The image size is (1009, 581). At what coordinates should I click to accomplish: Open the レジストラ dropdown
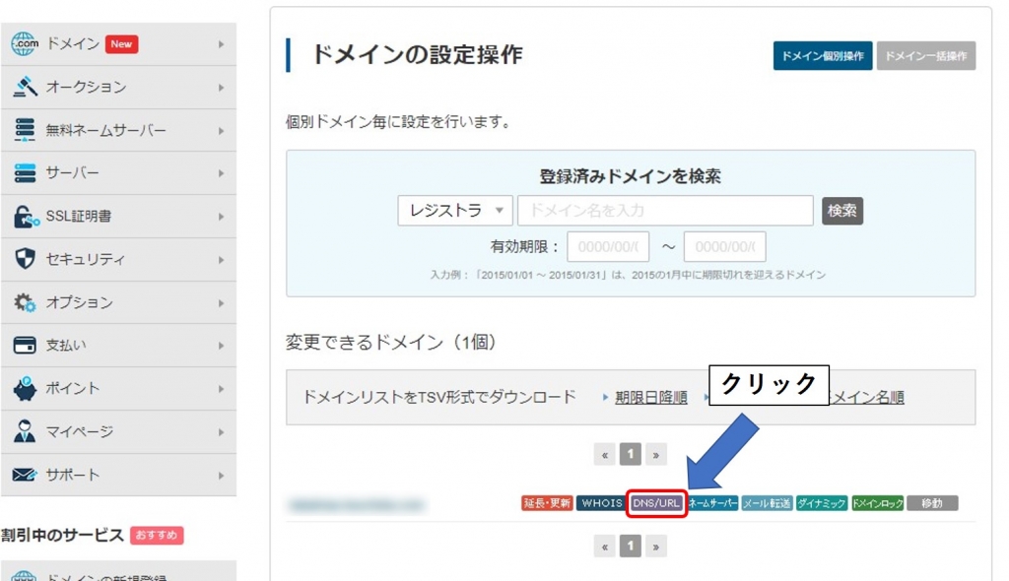[455, 211]
